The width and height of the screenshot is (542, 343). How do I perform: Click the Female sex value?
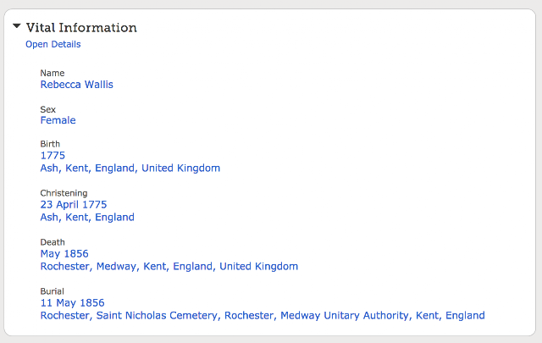tap(58, 120)
